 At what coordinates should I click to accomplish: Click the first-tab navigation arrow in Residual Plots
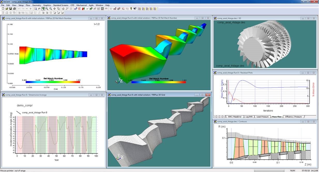tap(214, 117)
